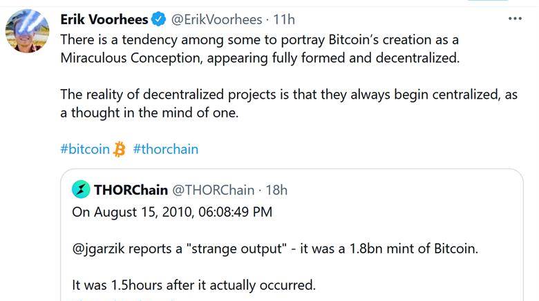Open the THORChain account name
The width and height of the screenshot is (539, 301).
coord(131,190)
